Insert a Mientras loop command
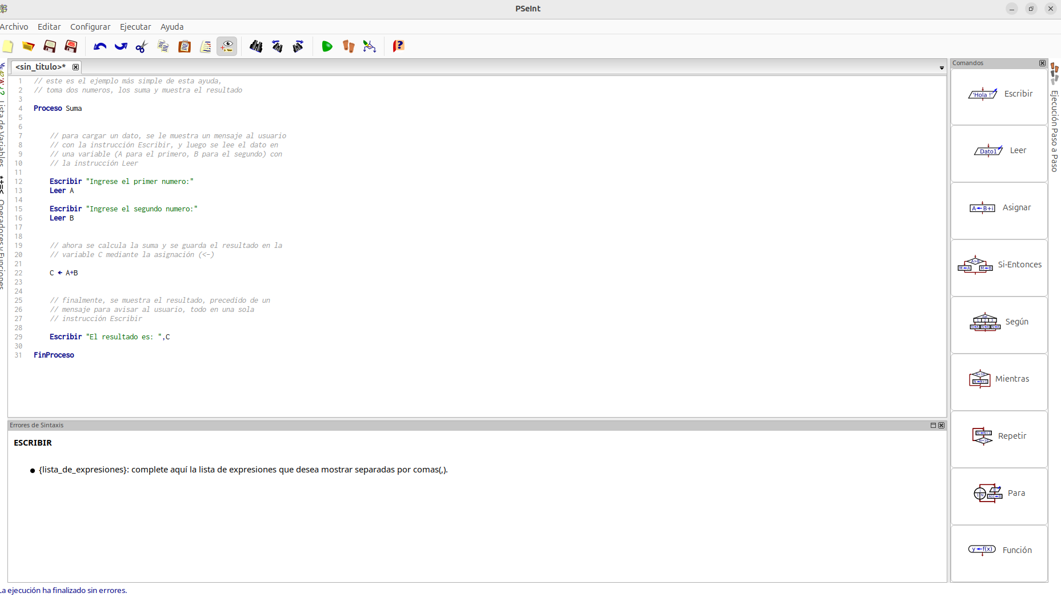 click(x=999, y=379)
